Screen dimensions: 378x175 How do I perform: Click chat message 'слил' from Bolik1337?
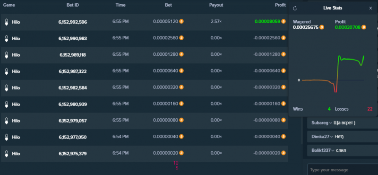341,150
